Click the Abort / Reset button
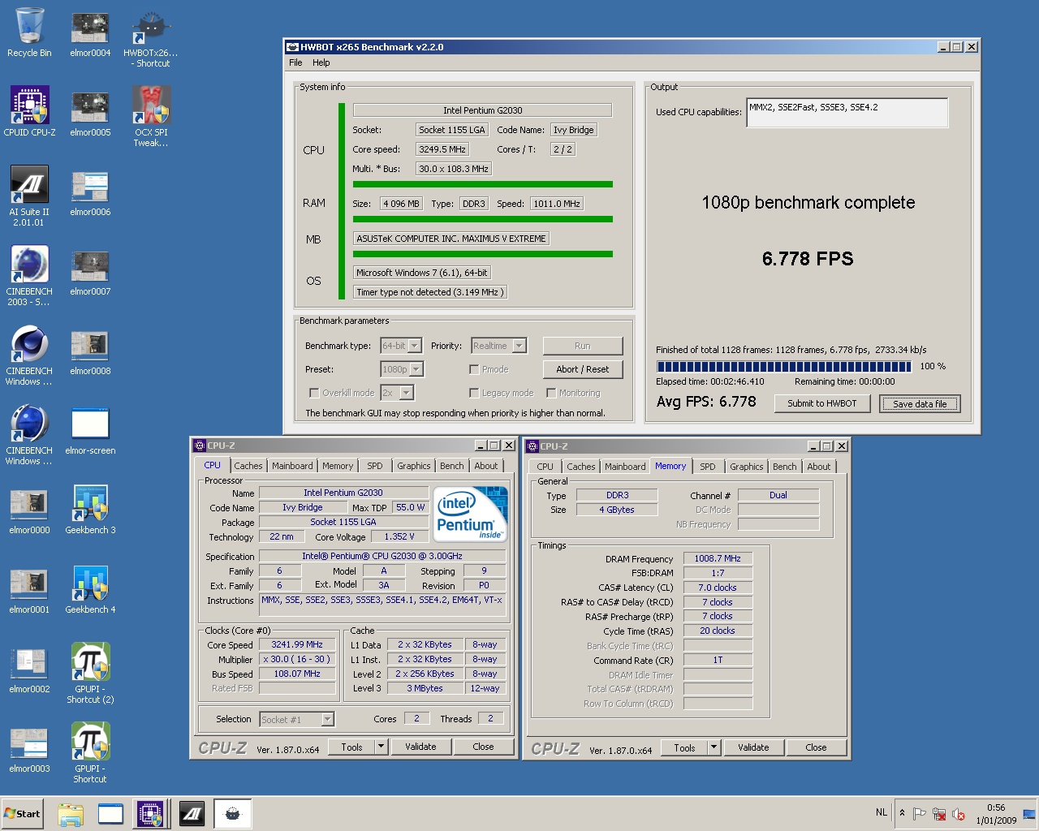This screenshot has height=831, width=1039. click(583, 369)
